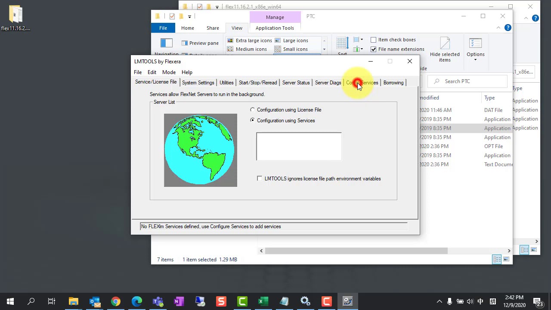Open notification center on taskbar

click(538, 301)
